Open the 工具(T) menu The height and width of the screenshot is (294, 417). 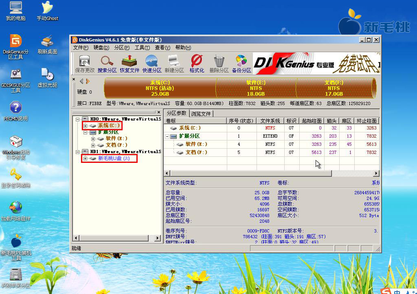[142, 48]
